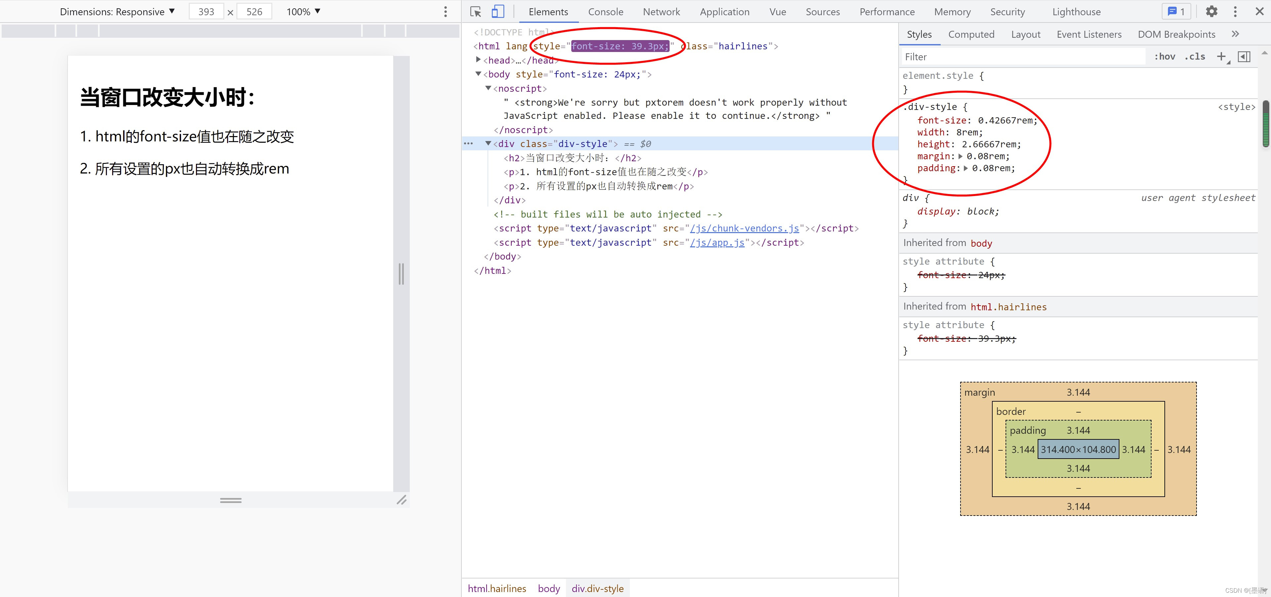The image size is (1271, 597).
Task: Toggle .cls element classes panel
Action: pos(1195,57)
